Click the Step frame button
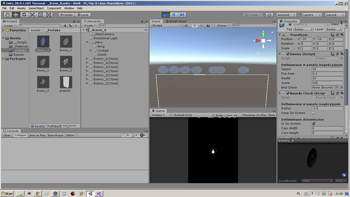The image size is (350, 197). click(182, 15)
